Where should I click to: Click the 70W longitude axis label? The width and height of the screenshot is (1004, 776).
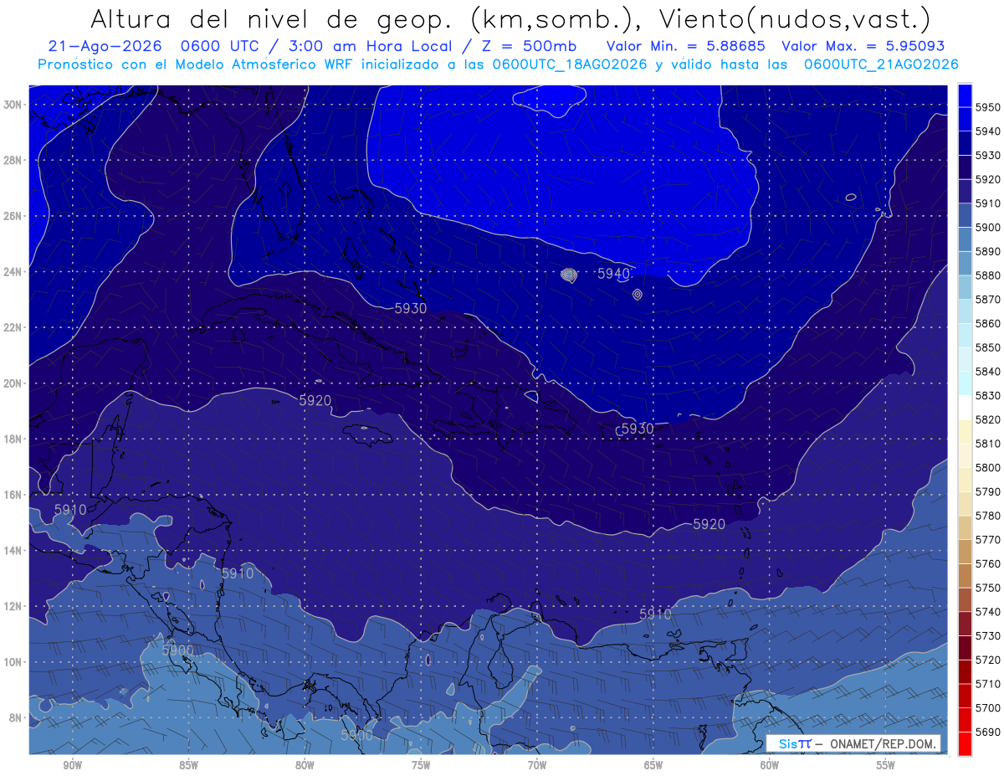537,766
